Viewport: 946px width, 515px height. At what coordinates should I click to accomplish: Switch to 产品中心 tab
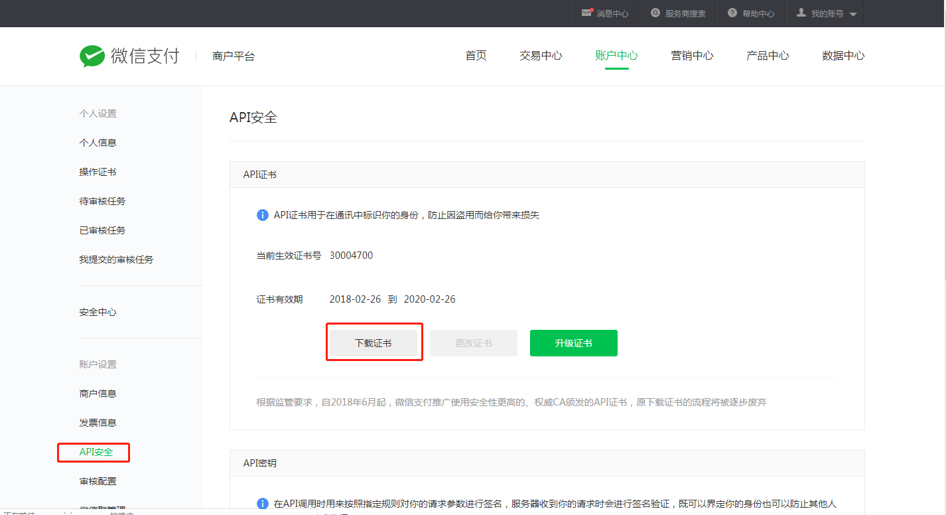[x=768, y=56]
